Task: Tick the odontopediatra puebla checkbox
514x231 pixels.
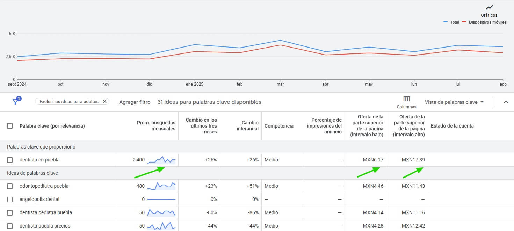Action: coord(10,186)
